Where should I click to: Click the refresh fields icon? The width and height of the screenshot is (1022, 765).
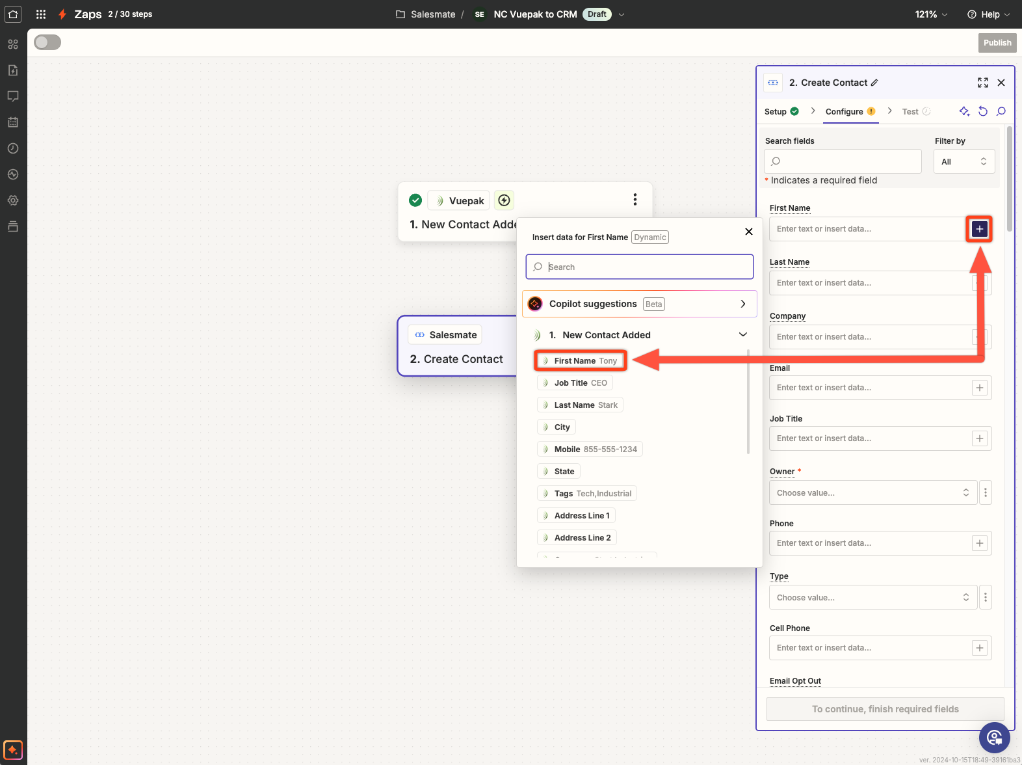click(983, 111)
